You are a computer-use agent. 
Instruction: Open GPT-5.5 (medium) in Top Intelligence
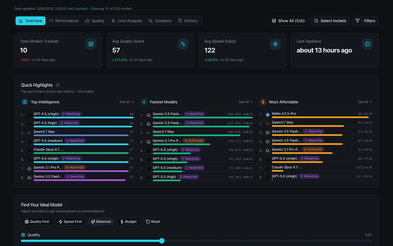48,141
